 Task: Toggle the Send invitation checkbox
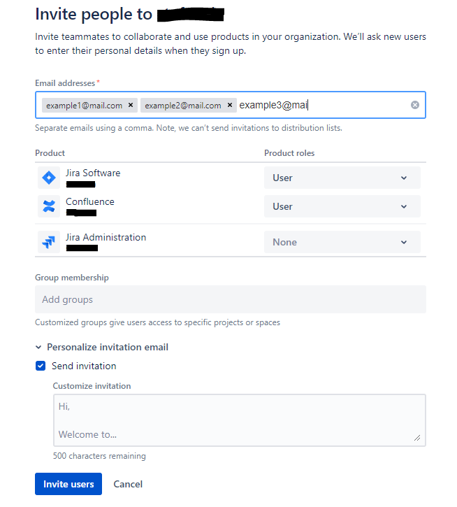pyautogui.click(x=41, y=366)
